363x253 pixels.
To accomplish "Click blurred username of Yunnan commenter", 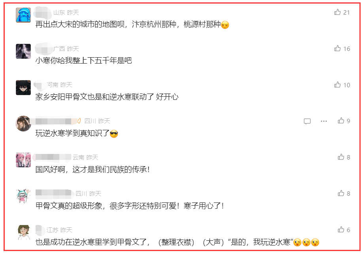I will coord(53,157).
